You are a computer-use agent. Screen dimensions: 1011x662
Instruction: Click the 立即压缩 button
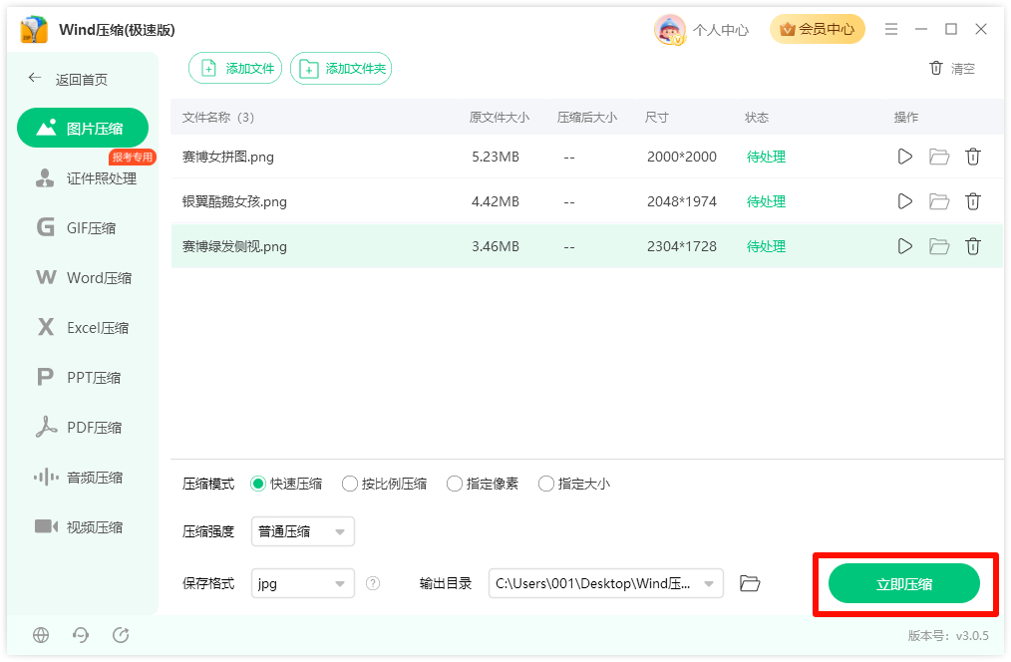(904, 584)
